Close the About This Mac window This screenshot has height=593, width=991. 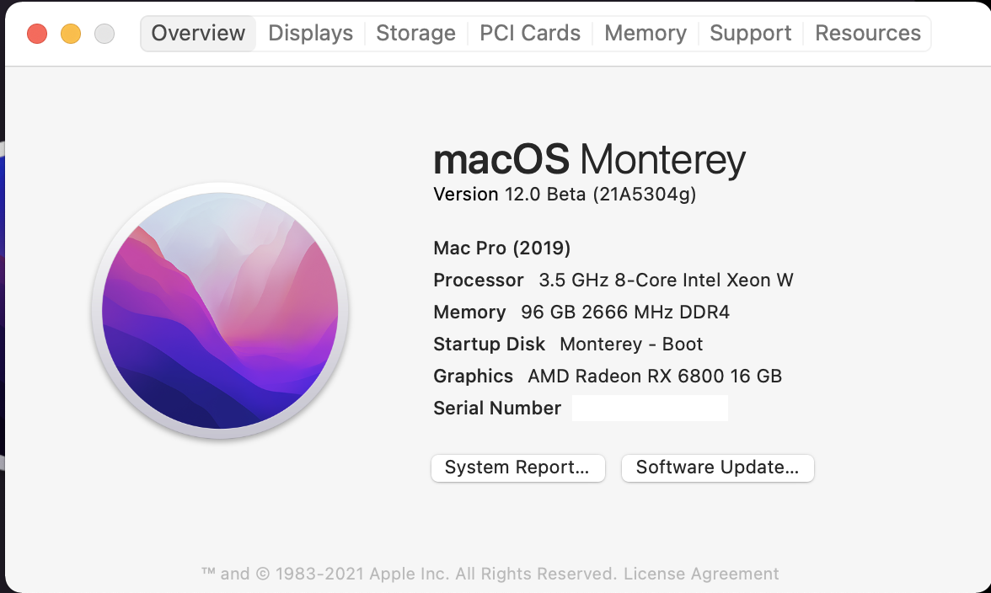click(x=37, y=34)
